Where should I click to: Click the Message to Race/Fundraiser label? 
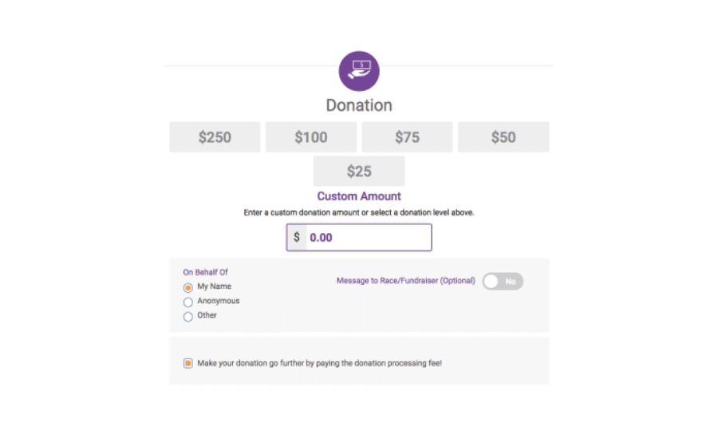tap(406, 280)
